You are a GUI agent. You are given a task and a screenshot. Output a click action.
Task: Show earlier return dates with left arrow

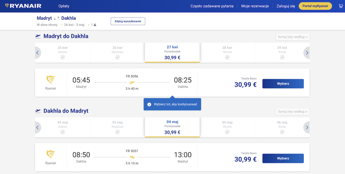click(x=37, y=128)
